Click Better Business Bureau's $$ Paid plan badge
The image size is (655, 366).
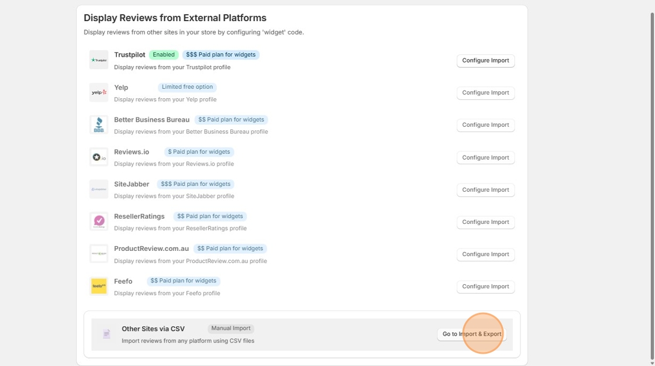pyautogui.click(x=231, y=119)
